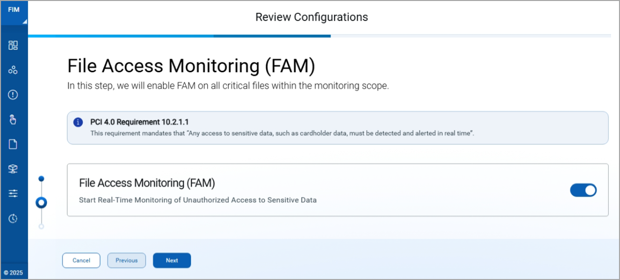620x280 pixels.
Task: Expand the FIM module switcher dropdown
Action: 14,12
